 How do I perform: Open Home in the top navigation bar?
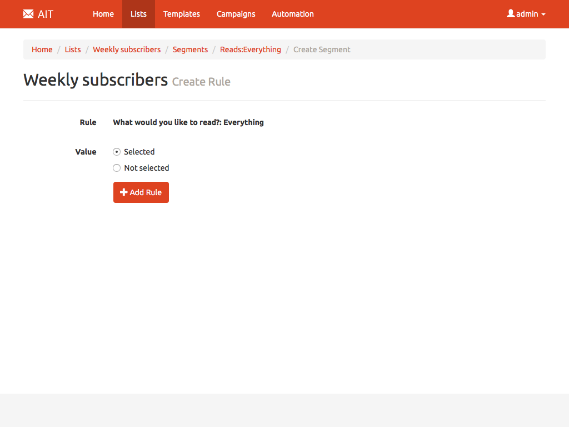[x=103, y=14]
